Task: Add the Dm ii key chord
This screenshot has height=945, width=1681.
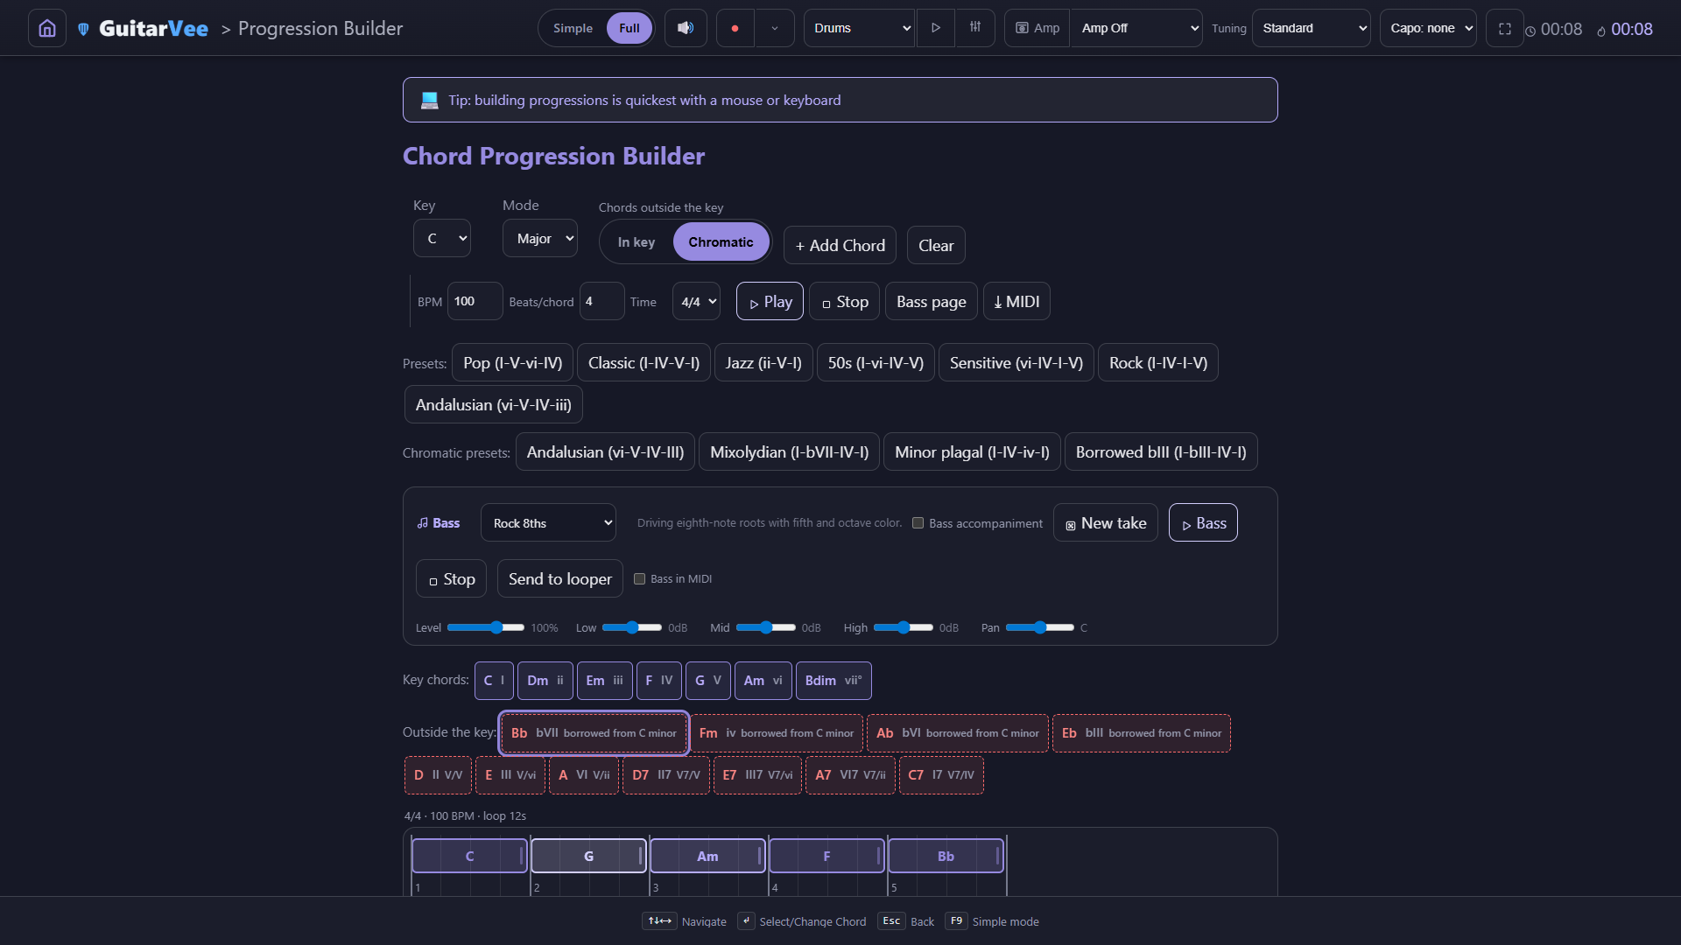Action: [x=545, y=680]
